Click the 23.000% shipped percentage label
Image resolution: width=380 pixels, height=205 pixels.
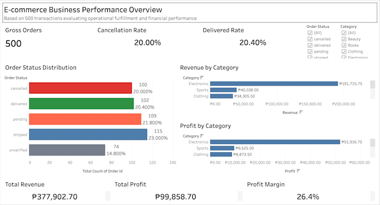(158, 138)
